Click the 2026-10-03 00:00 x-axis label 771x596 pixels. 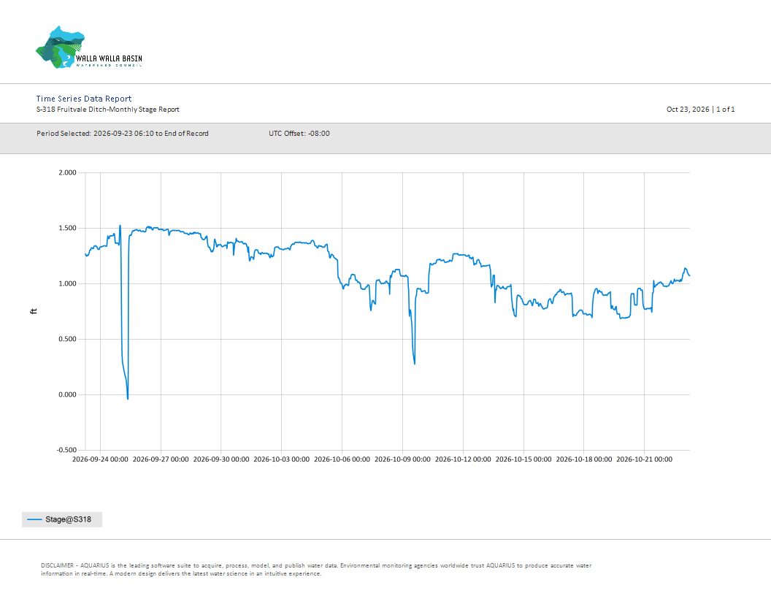tap(282, 459)
